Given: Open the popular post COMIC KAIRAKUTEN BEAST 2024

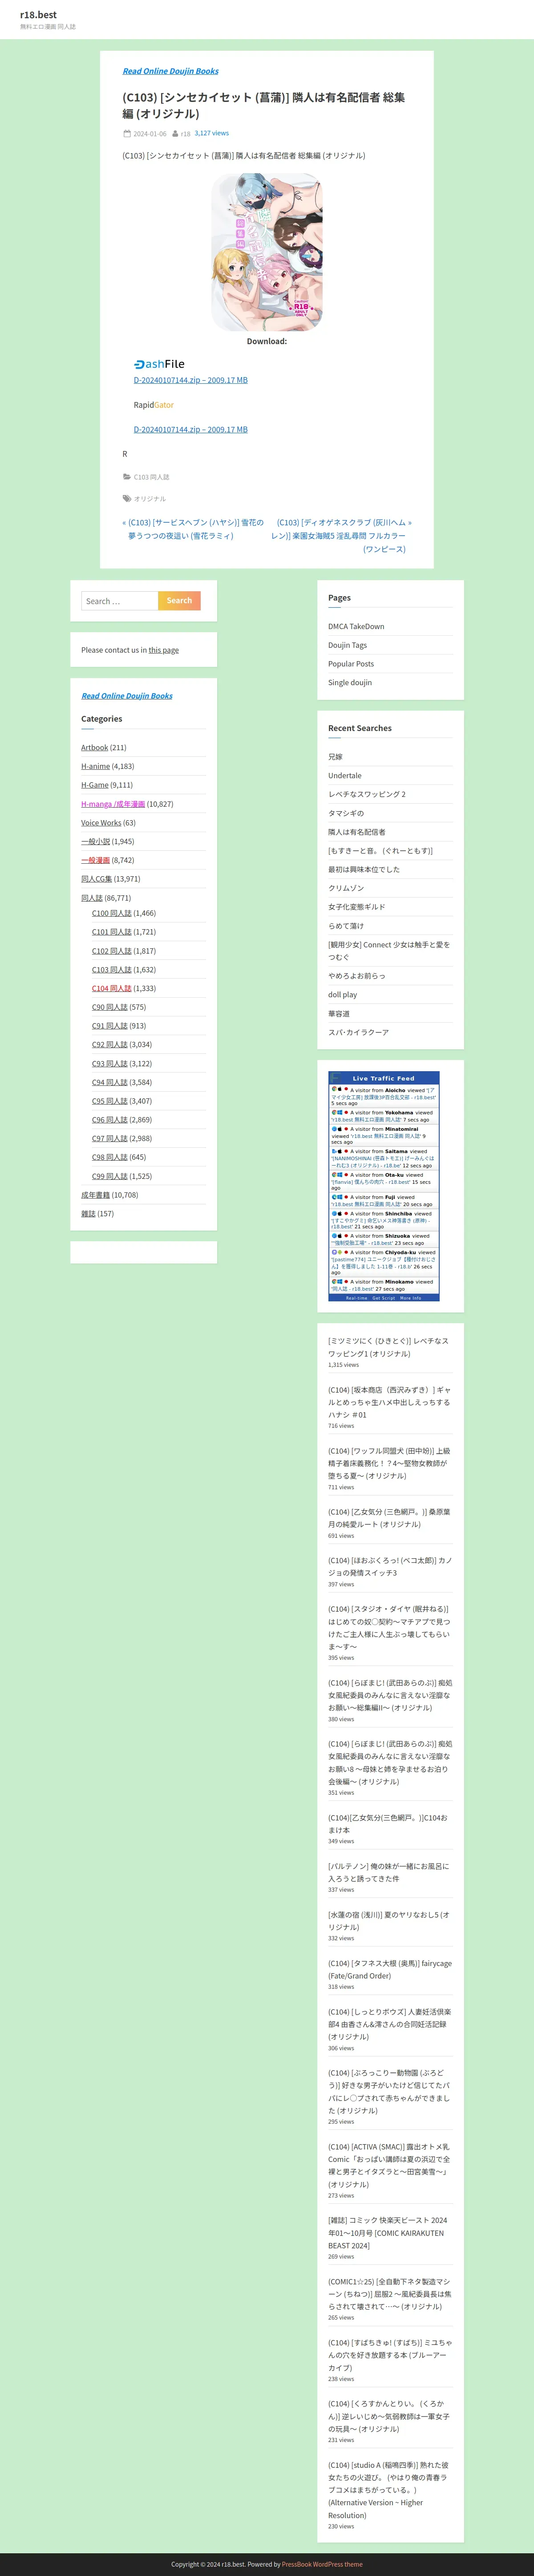Looking at the screenshot, I should point(388,2233).
